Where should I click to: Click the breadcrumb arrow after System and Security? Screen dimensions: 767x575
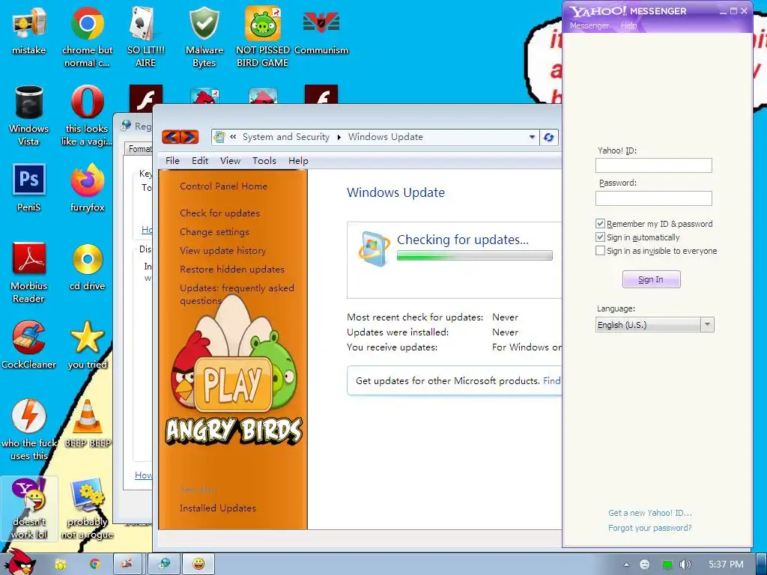pyautogui.click(x=339, y=138)
